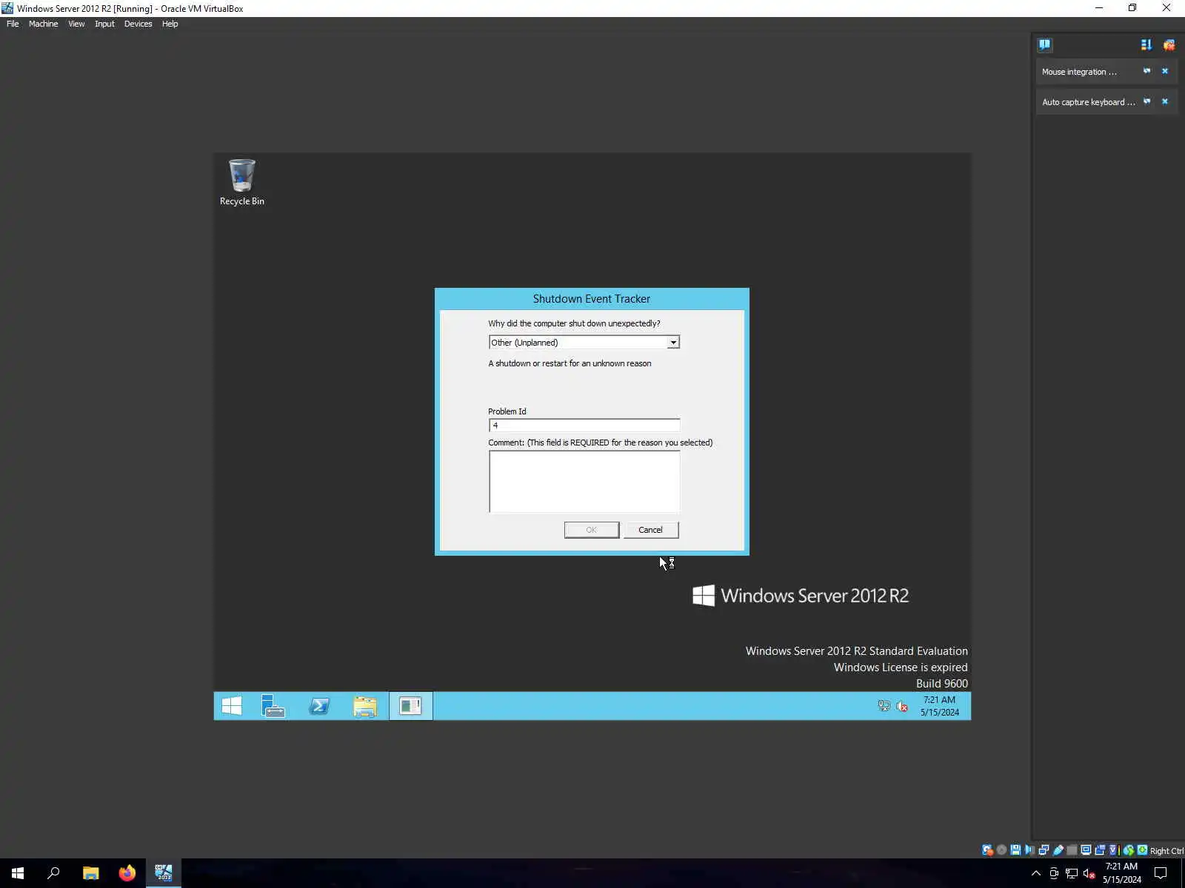Image resolution: width=1185 pixels, height=888 pixels.
Task: Click the Shutdown Event Tracker title bar
Action: [x=592, y=299]
